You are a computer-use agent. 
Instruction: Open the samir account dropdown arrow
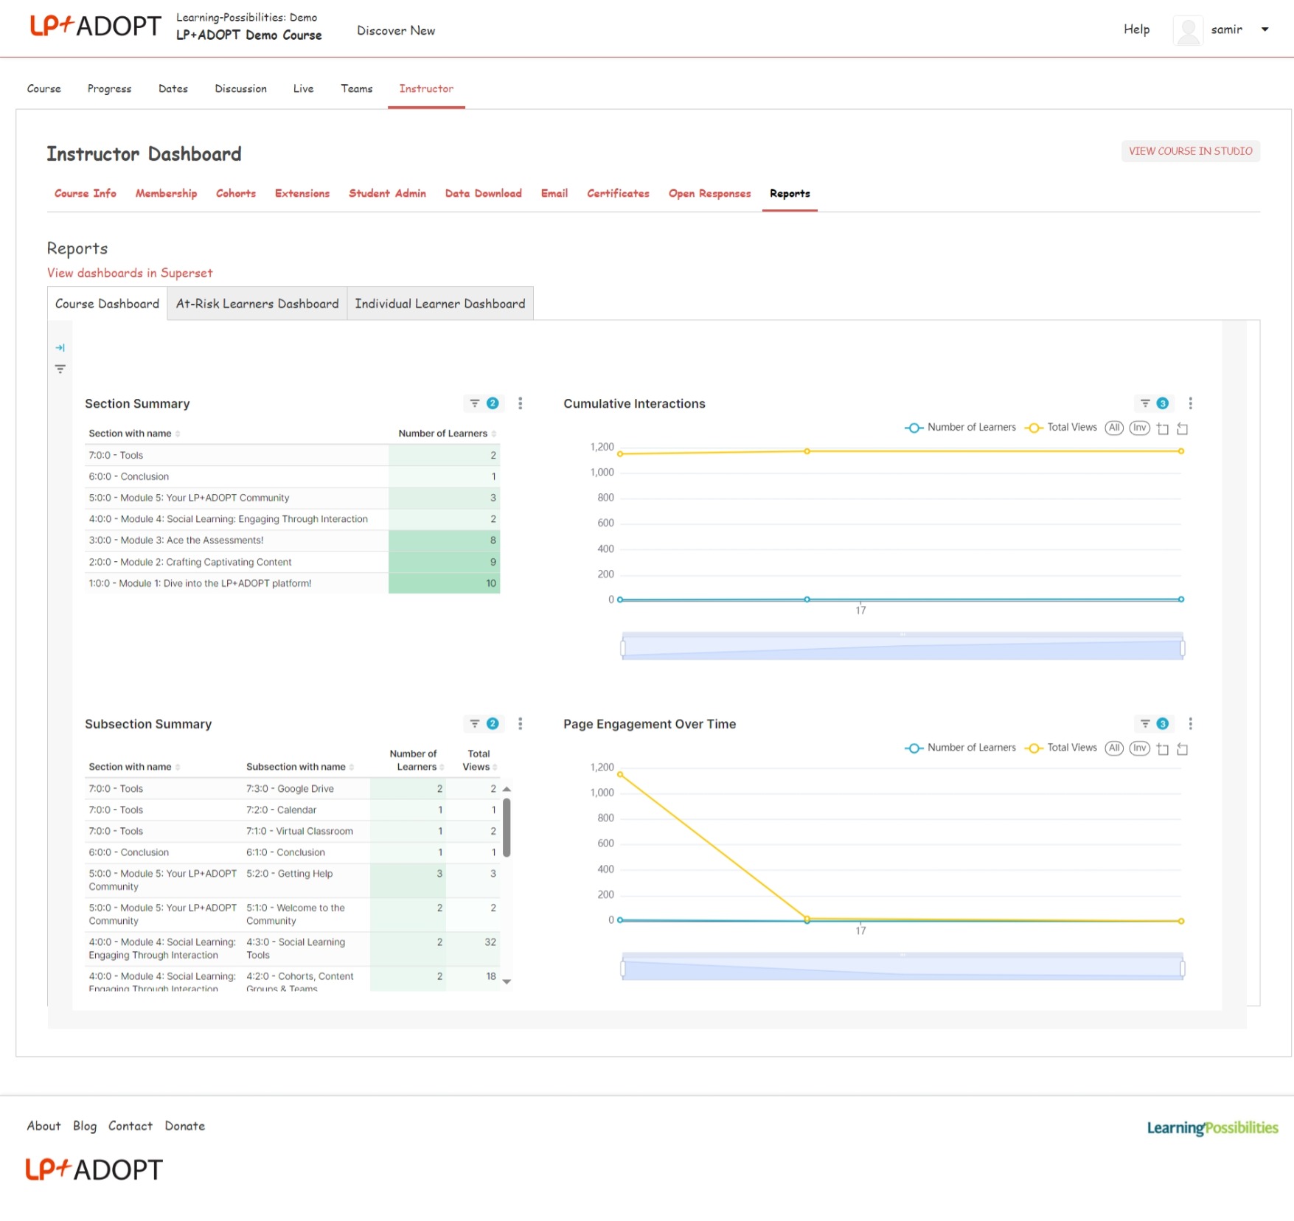1265,29
